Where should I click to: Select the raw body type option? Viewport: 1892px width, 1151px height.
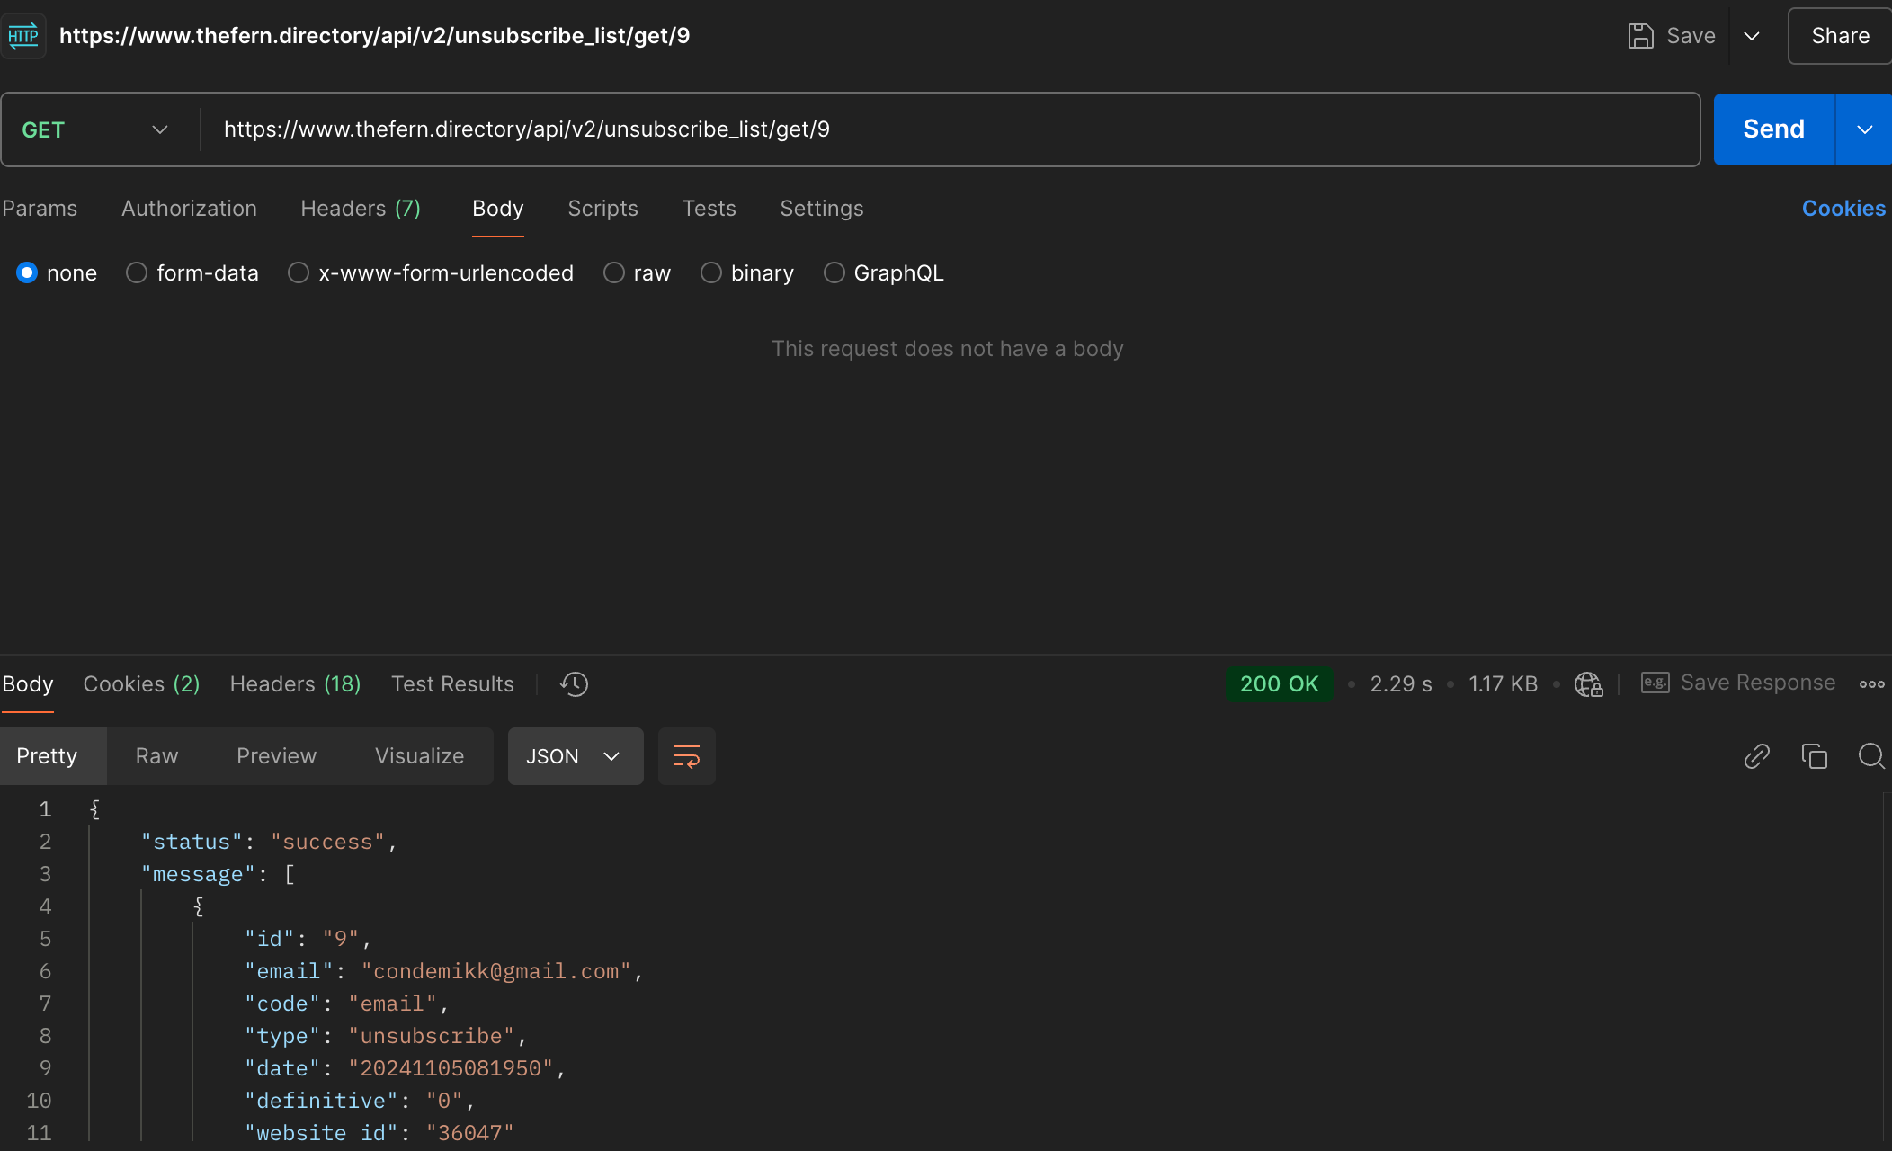(x=614, y=272)
